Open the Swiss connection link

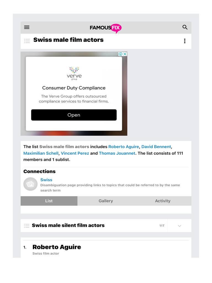[x=46, y=180]
